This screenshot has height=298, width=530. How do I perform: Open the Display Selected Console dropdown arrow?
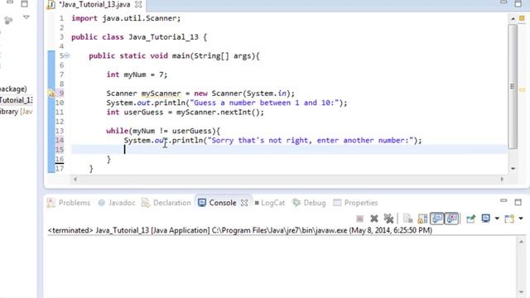click(x=497, y=219)
